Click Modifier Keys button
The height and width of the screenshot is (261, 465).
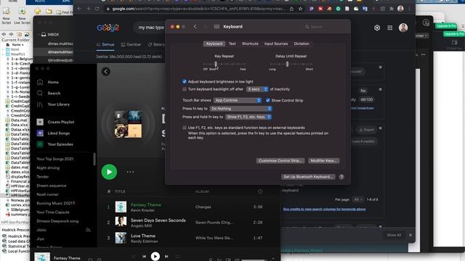click(323, 161)
